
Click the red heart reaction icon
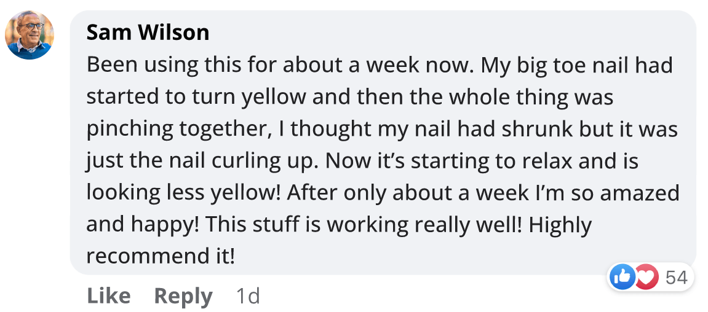click(646, 278)
